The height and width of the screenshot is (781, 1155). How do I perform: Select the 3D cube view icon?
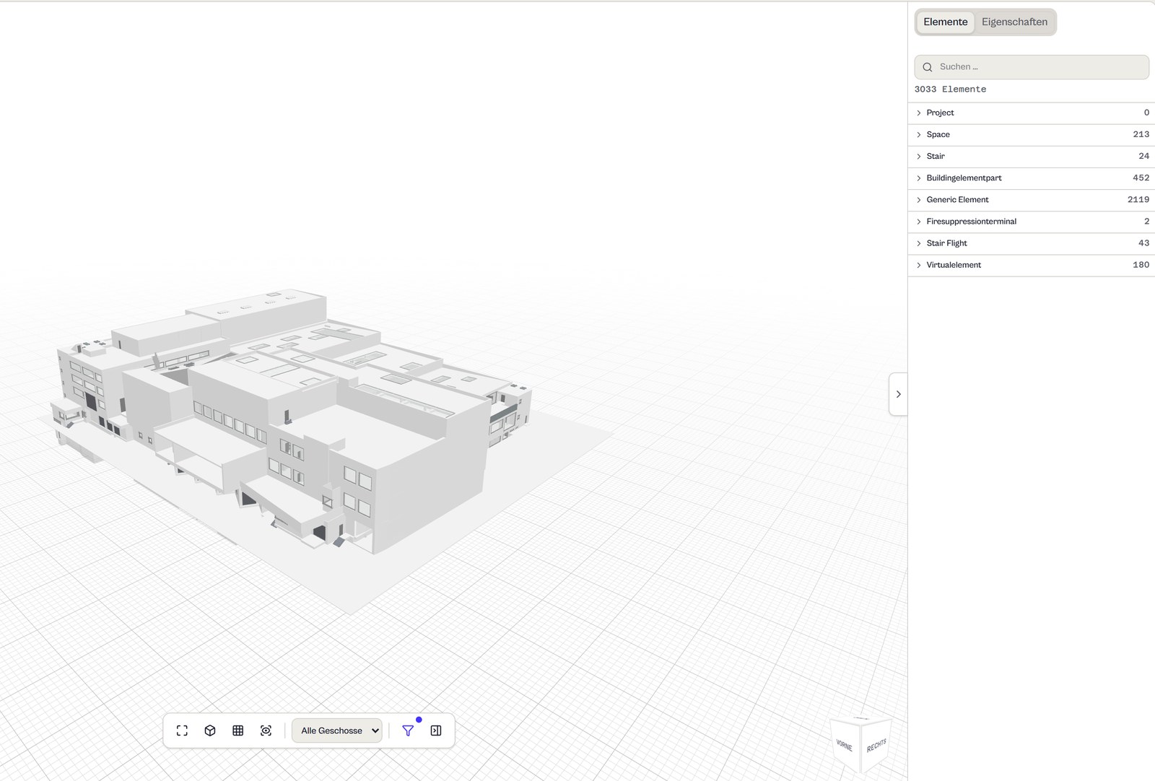210,730
